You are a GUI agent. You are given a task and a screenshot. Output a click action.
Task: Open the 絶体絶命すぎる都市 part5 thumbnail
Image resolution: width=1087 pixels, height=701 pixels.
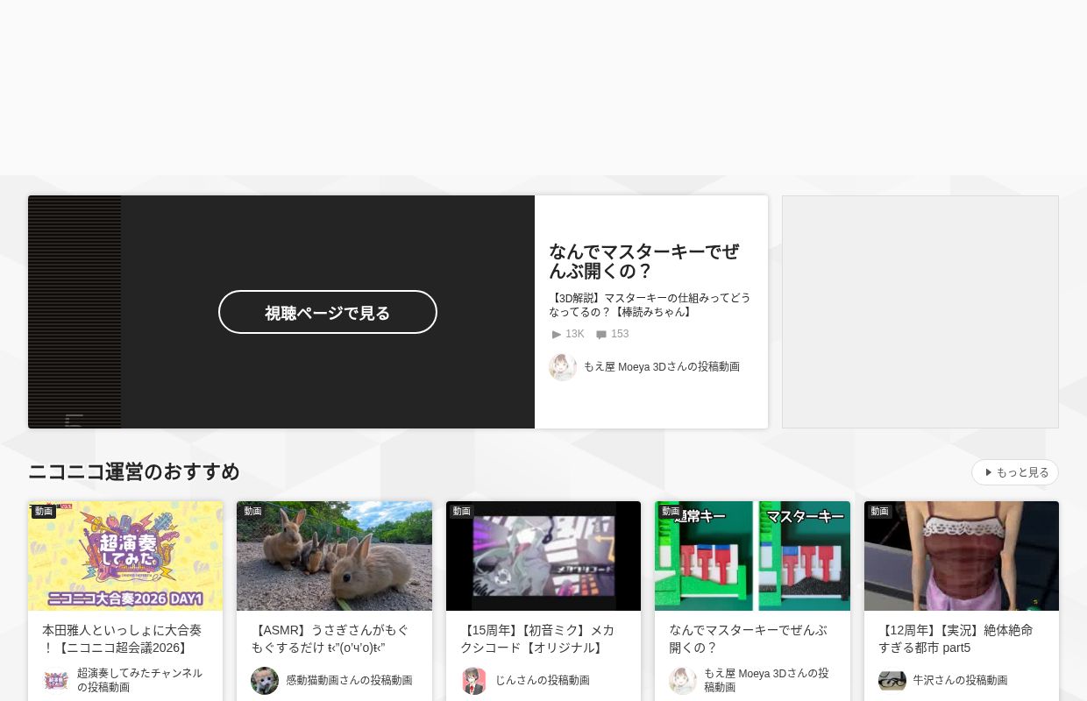point(962,556)
